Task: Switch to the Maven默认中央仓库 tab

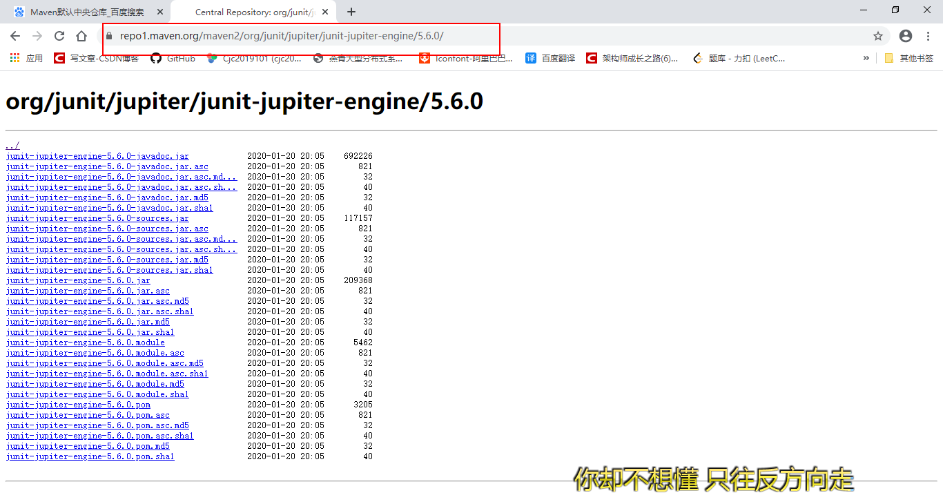Action: pos(87,12)
